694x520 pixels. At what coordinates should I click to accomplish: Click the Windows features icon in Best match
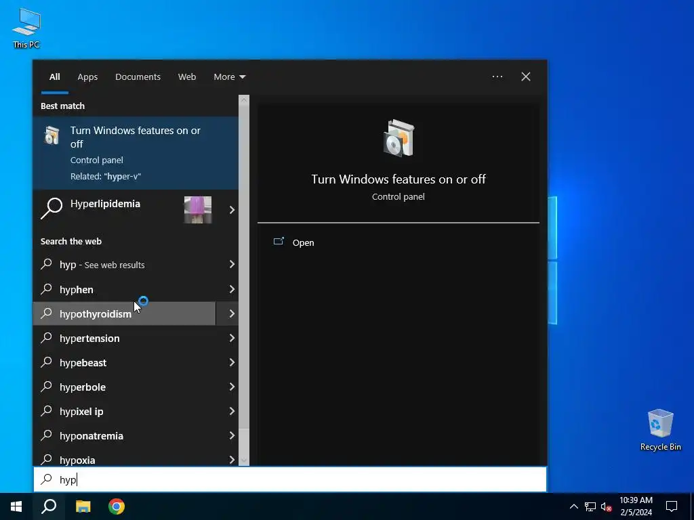coord(52,135)
